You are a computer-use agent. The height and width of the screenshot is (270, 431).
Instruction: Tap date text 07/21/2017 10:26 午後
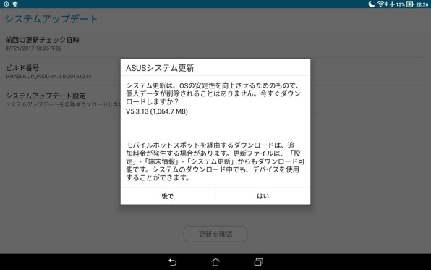33,48
